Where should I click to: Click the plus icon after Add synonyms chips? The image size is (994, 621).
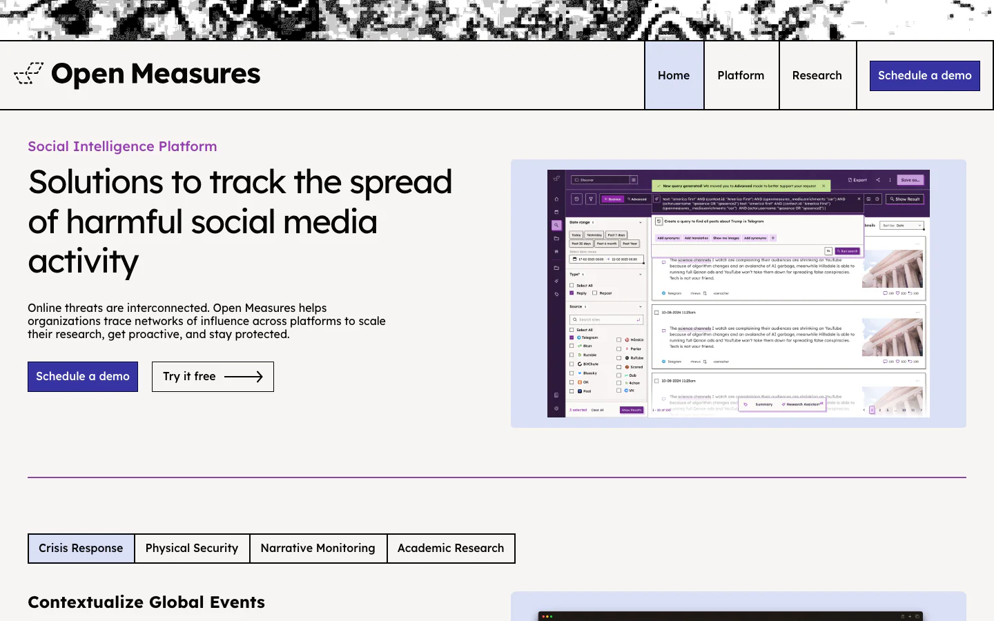tap(773, 238)
